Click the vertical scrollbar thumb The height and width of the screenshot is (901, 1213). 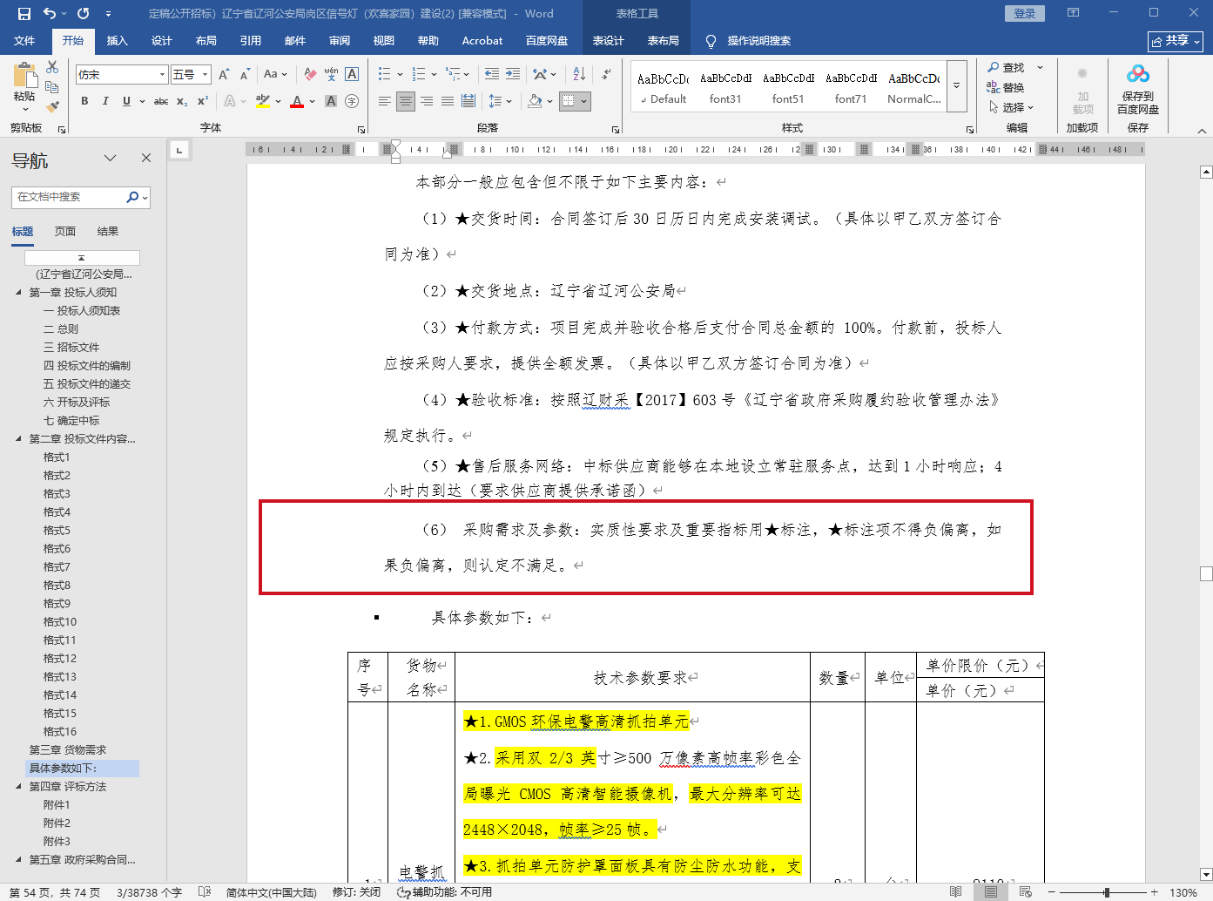[x=1206, y=573]
